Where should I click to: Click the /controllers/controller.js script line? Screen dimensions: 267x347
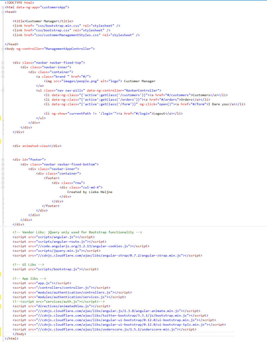61,288
